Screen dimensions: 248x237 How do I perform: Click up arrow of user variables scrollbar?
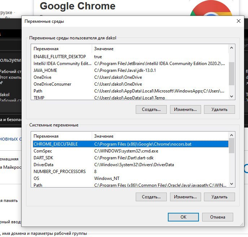coord(231,48)
